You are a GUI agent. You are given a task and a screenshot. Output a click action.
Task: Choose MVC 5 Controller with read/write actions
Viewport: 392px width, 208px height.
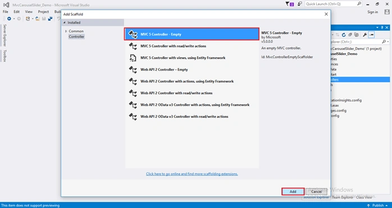click(192, 46)
